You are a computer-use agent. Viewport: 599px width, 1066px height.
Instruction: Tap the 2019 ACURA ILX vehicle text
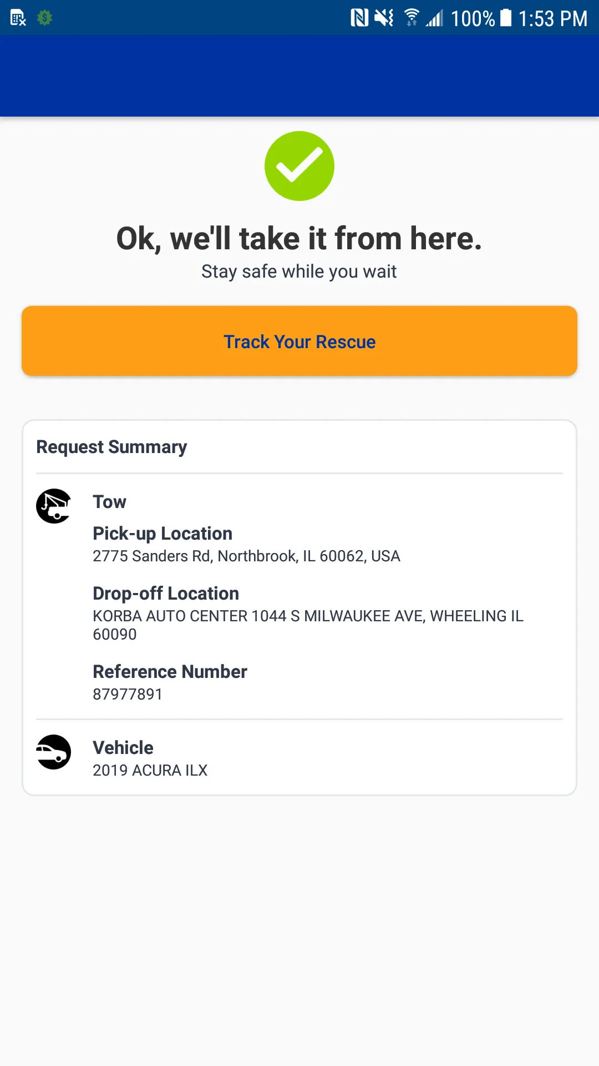coord(150,771)
